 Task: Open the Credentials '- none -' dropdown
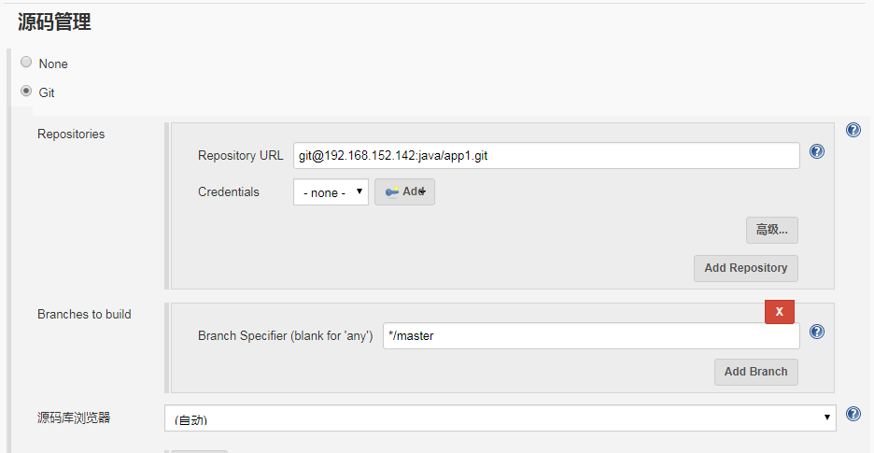tap(331, 191)
